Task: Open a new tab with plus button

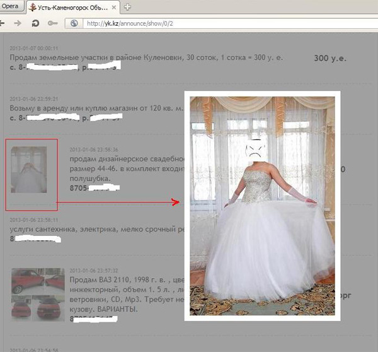Action: point(127,7)
